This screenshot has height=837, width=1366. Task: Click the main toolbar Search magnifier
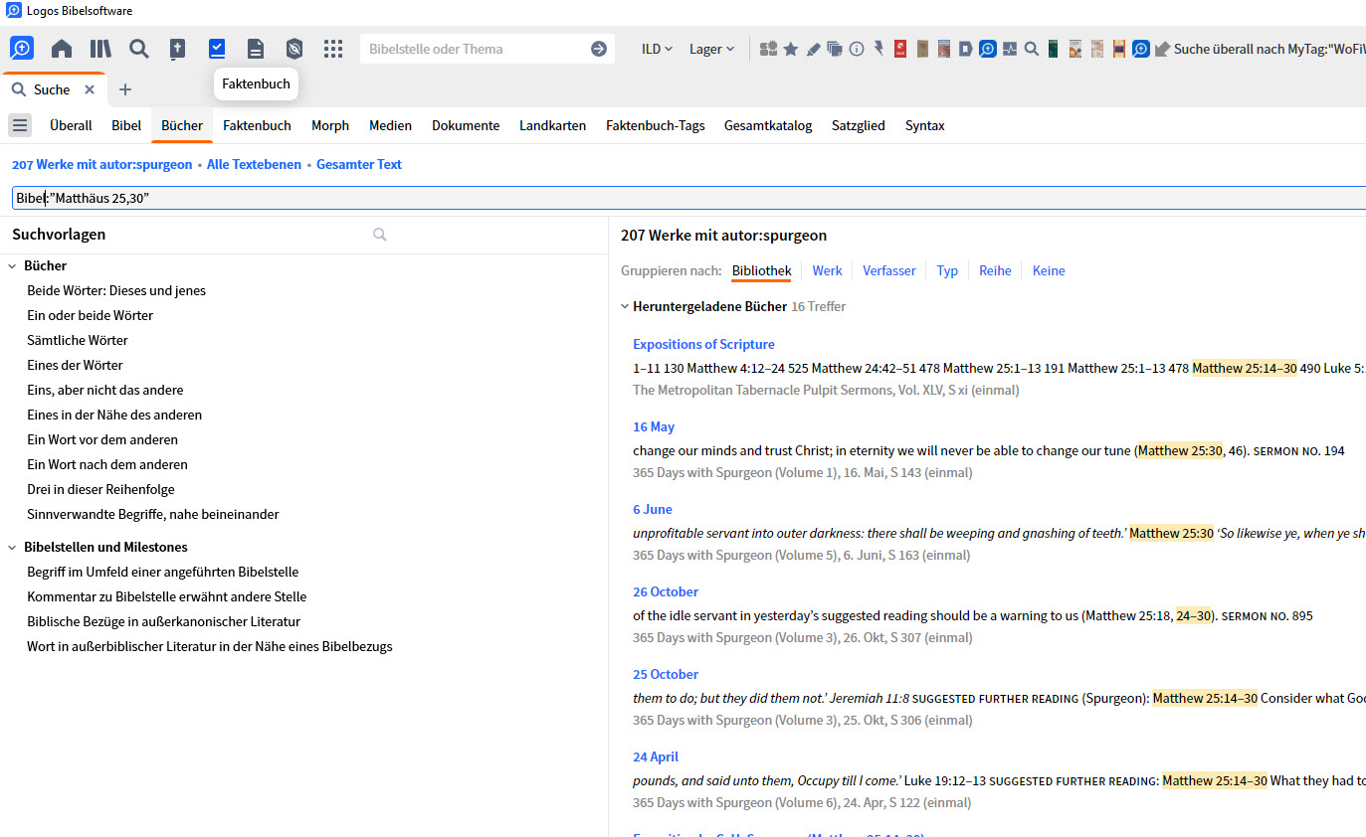click(x=139, y=49)
